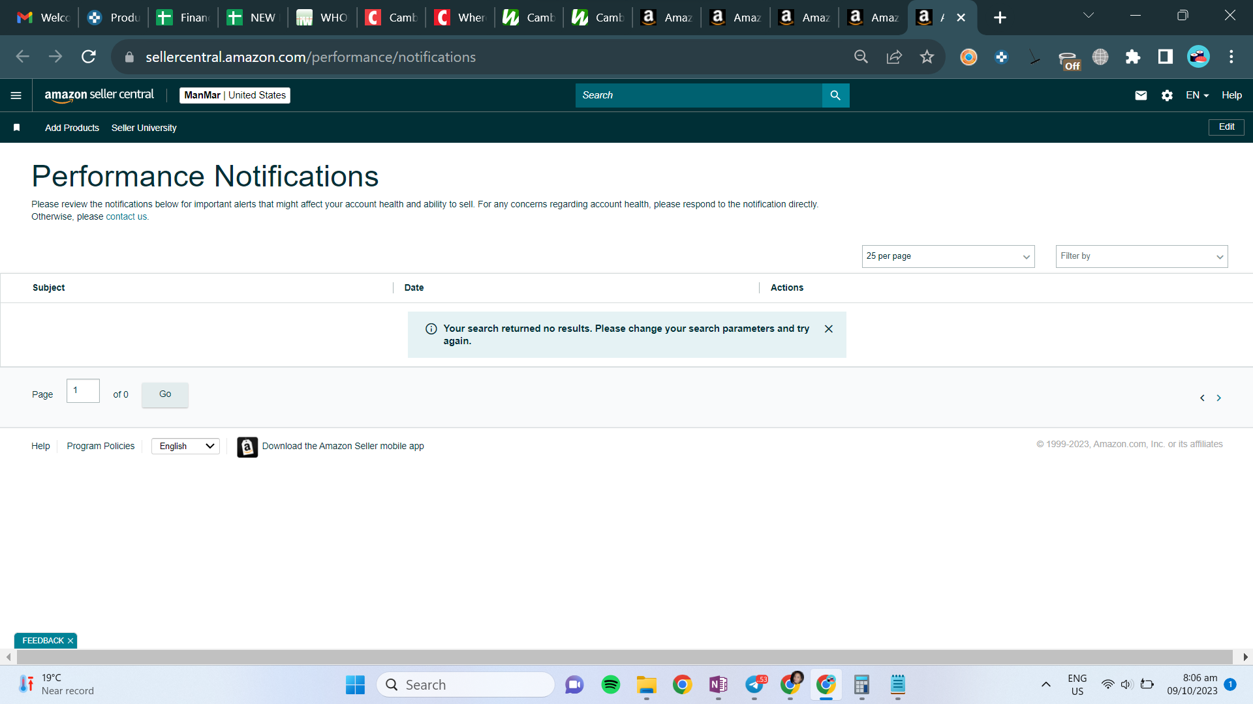
Task: Open the messages envelope icon
Action: pos(1141,95)
